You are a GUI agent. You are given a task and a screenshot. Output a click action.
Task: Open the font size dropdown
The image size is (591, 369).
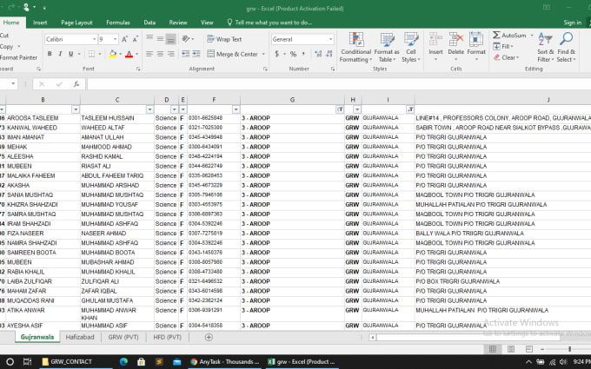click(115, 39)
